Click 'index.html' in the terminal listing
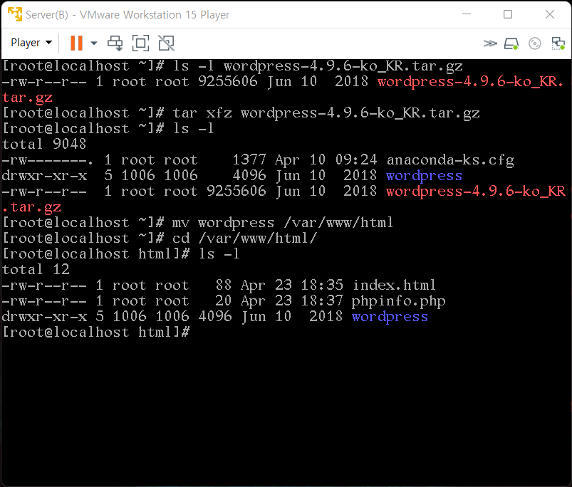572x487 pixels. pos(394,285)
